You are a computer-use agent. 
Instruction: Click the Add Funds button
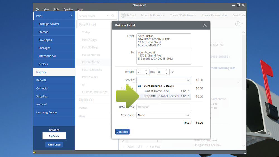(54, 144)
